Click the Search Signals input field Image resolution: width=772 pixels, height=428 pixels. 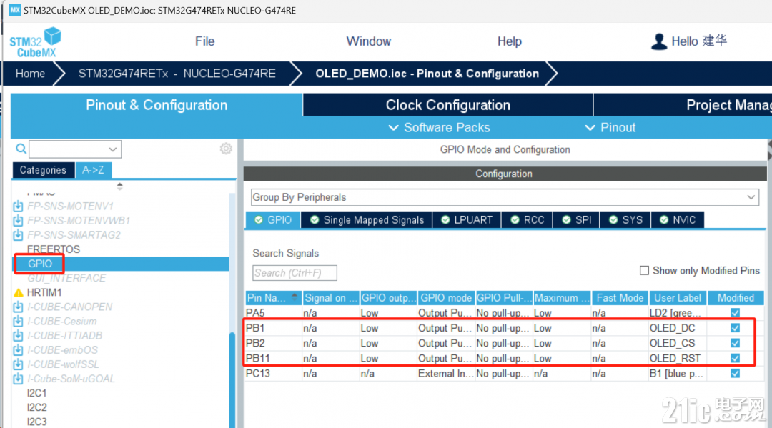tap(295, 272)
